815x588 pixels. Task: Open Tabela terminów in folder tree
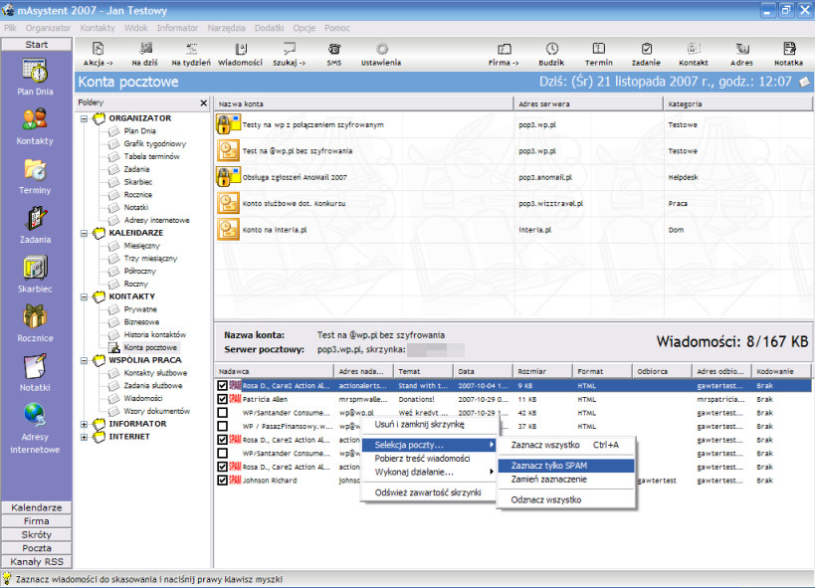151,156
